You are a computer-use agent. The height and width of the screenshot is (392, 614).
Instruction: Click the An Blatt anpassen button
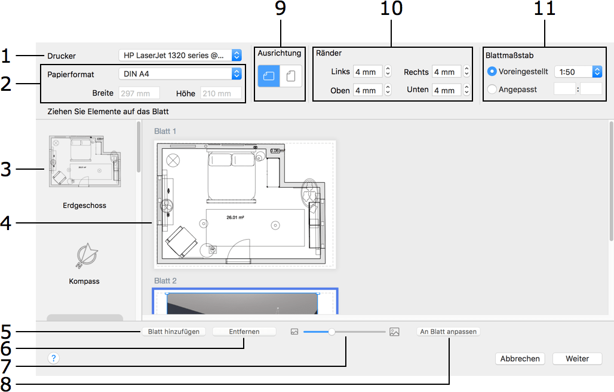(449, 331)
